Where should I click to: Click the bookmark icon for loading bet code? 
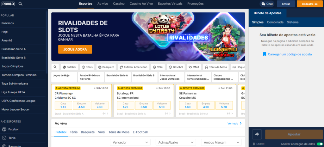(x=265, y=54)
